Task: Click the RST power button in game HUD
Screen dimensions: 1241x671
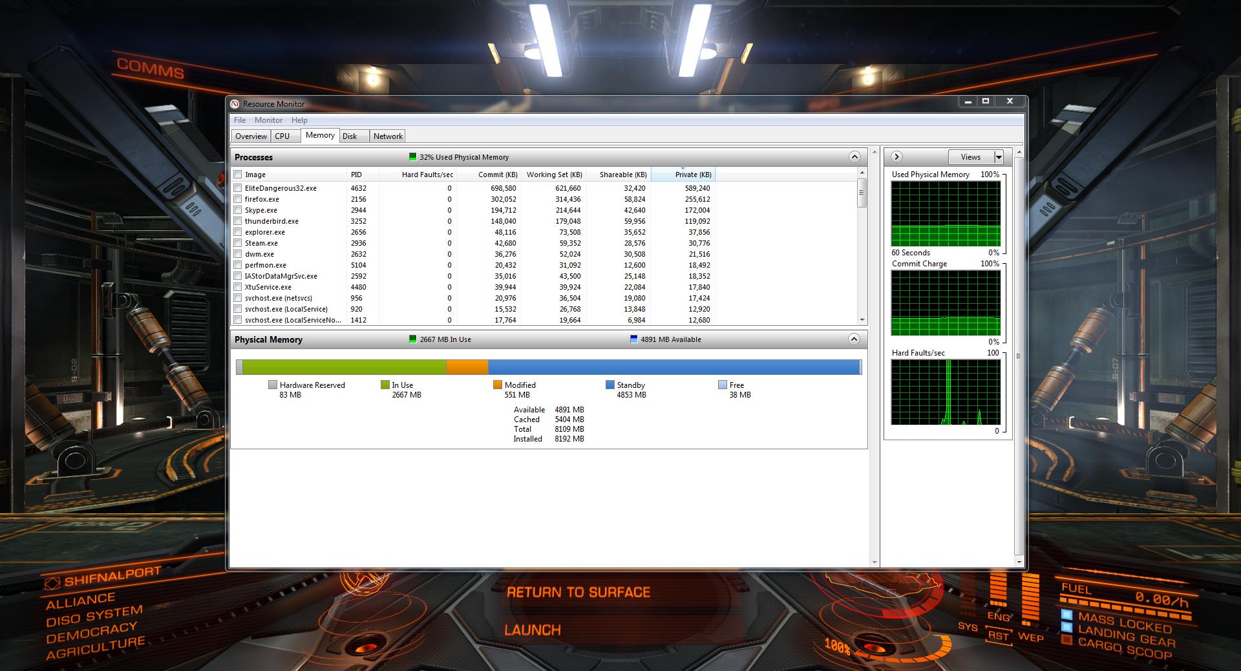Action: 999,636
